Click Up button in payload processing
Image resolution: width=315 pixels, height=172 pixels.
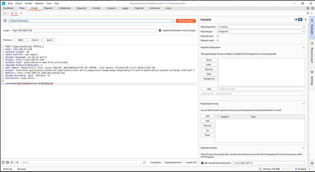click(207, 130)
